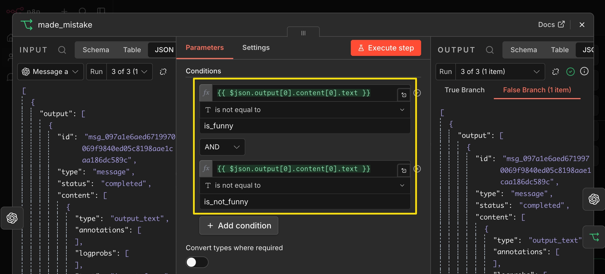The width and height of the screenshot is (605, 274).
Task: Close the made_mistake node panel
Action: point(582,25)
